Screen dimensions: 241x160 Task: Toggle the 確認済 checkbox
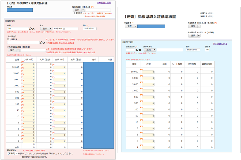(x=76, y=13)
